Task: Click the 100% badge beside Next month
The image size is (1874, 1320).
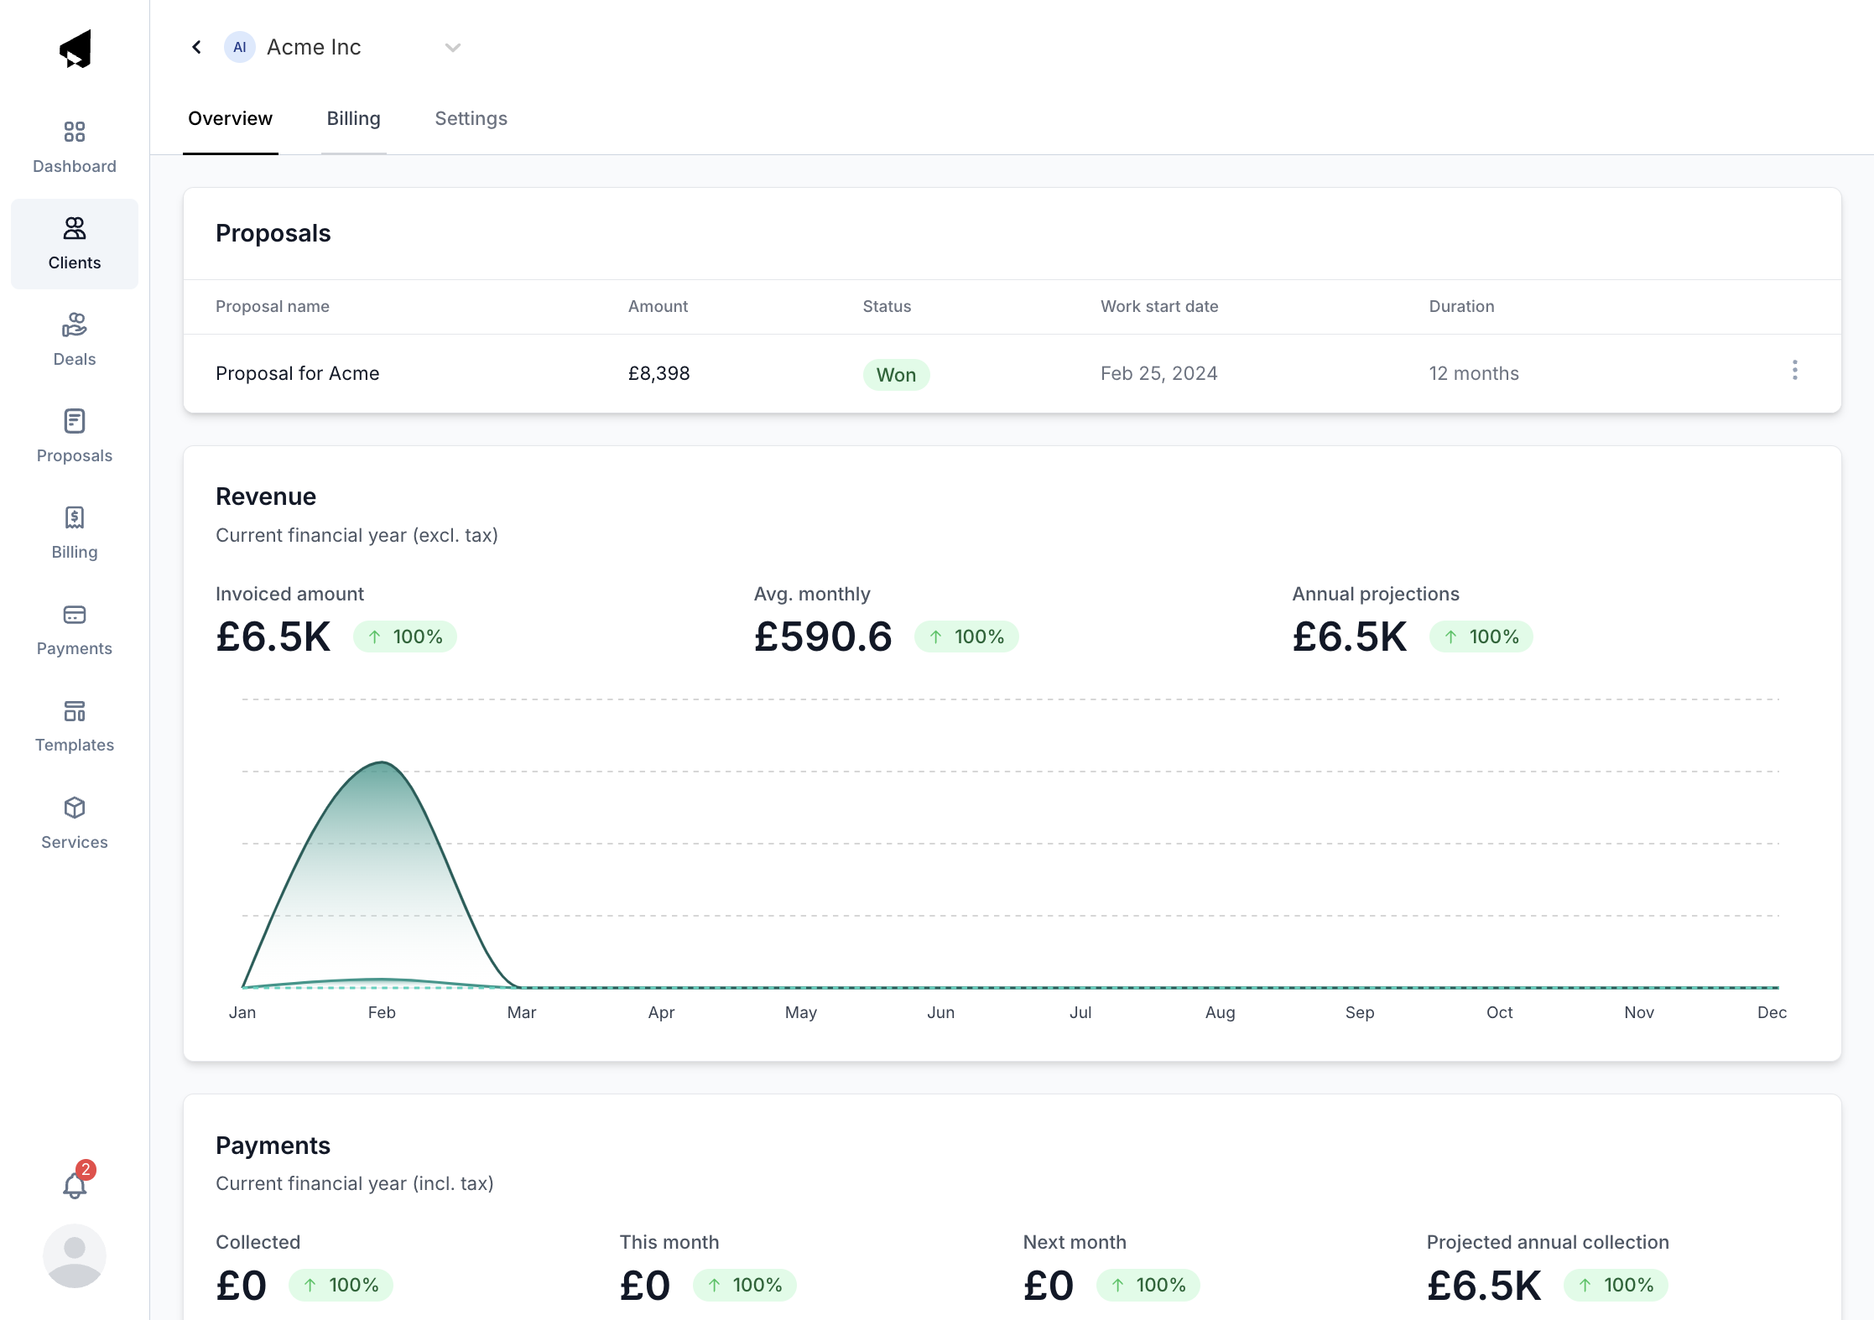Action: [1148, 1285]
